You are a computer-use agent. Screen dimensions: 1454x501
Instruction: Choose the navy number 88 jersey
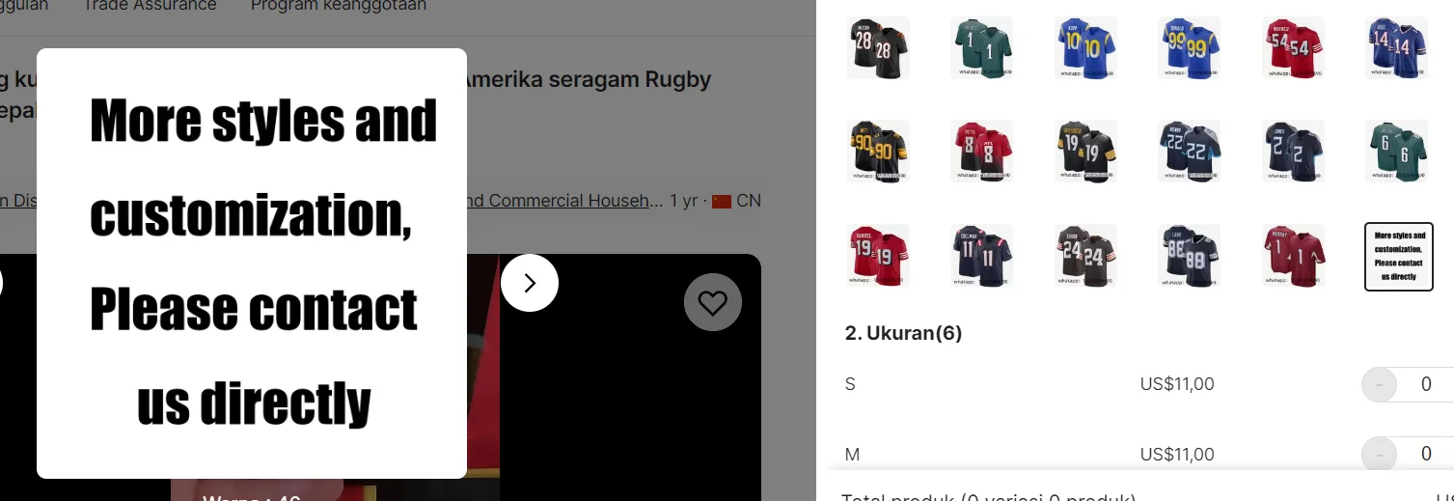tap(1189, 256)
